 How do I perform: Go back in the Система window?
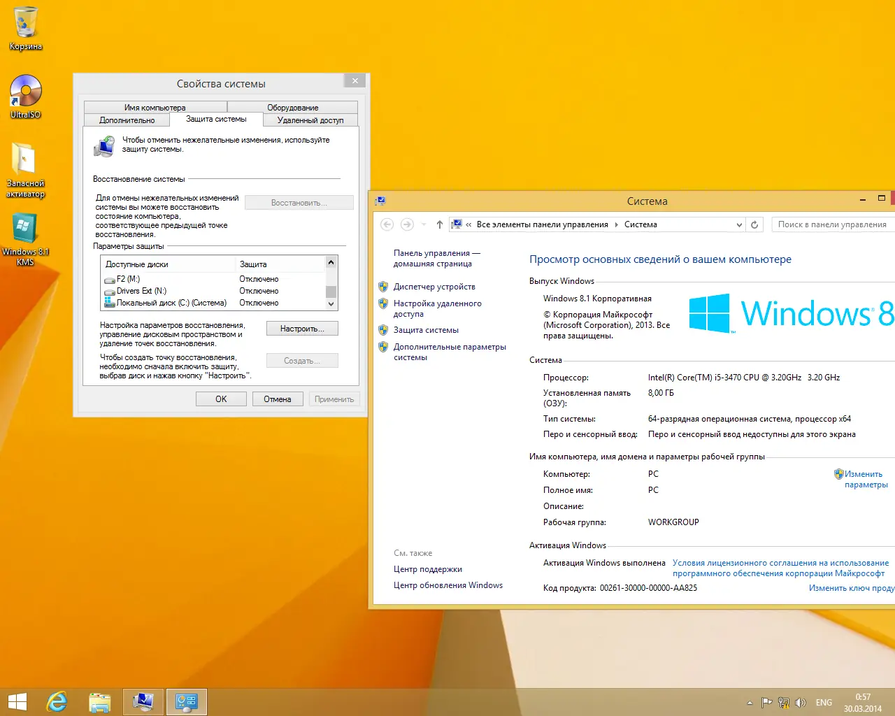click(x=387, y=224)
